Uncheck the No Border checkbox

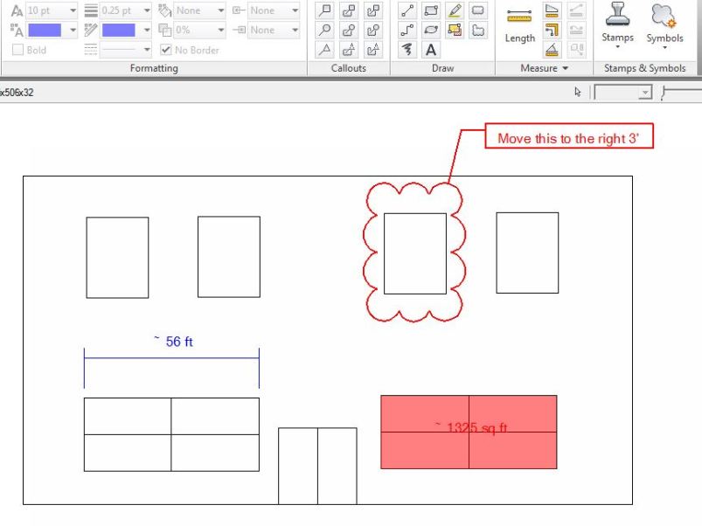[x=165, y=50]
